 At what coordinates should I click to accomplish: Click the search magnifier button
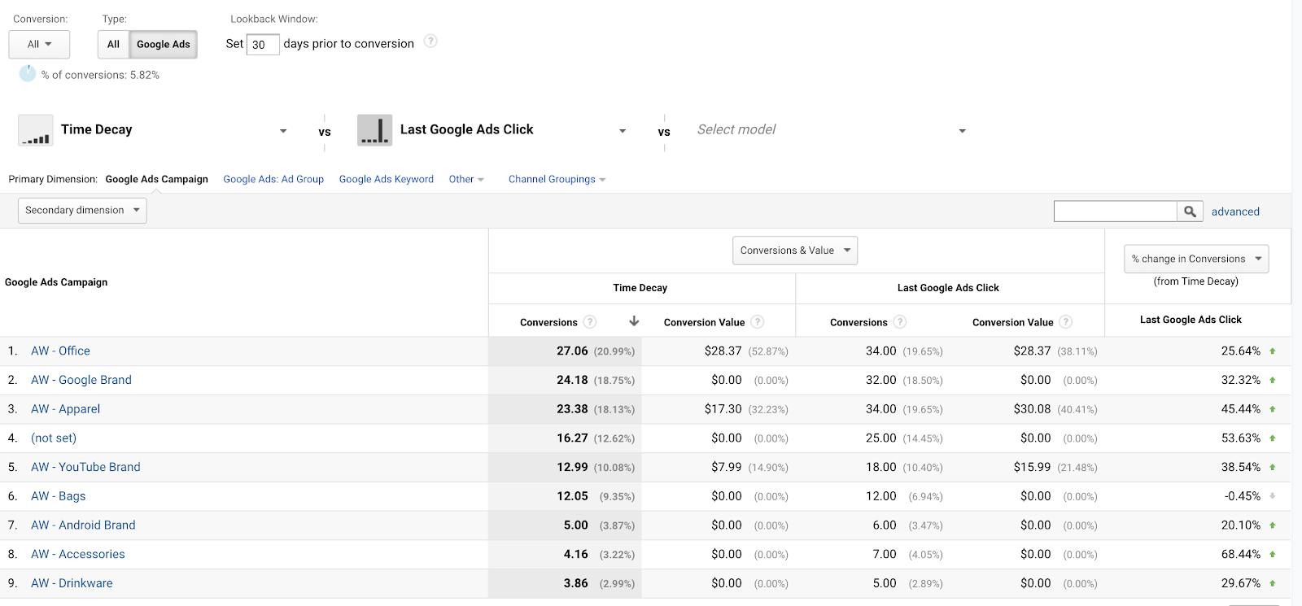point(1190,211)
